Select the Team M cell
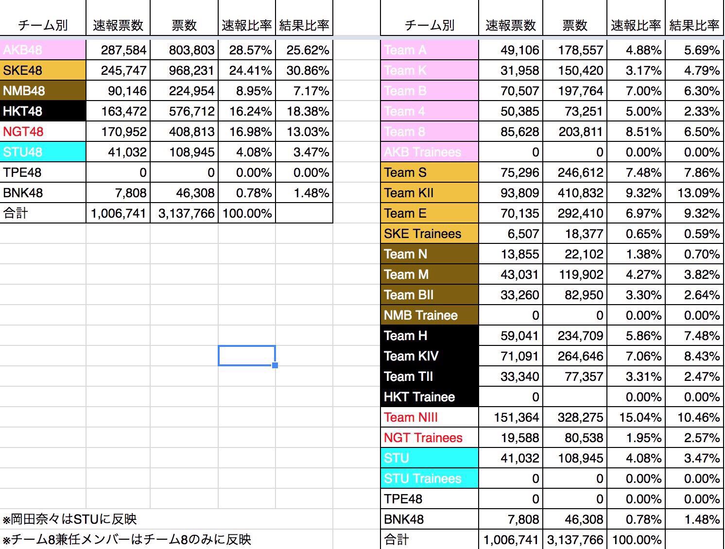The height and width of the screenshot is (549, 725). click(430, 274)
